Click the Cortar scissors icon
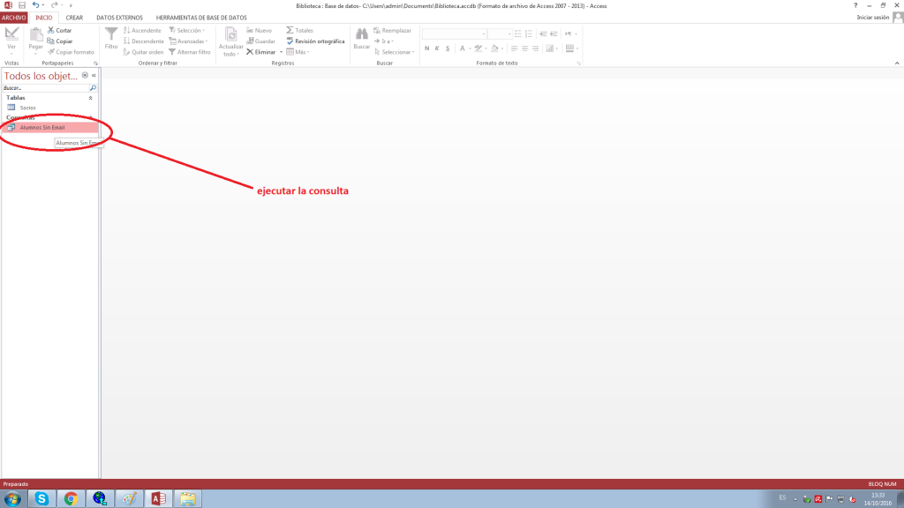This screenshot has width=904, height=508. tap(52, 30)
